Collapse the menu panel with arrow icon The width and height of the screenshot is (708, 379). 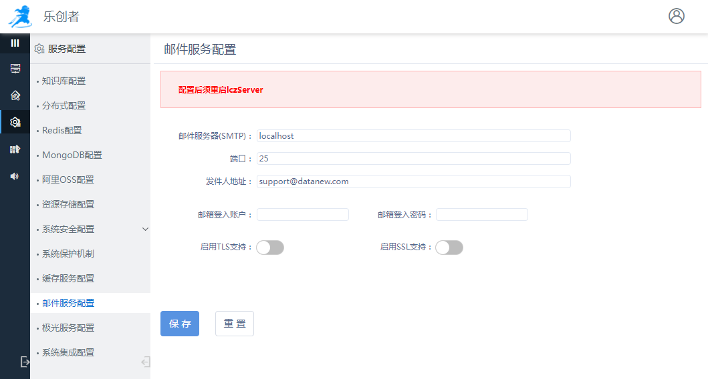pyautogui.click(x=145, y=362)
